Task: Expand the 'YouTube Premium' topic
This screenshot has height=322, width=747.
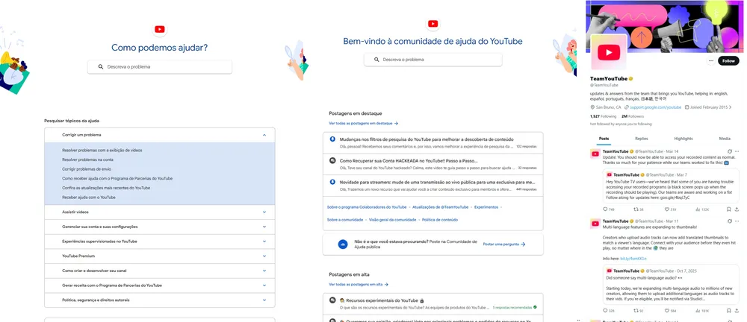Action: tap(264, 256)
